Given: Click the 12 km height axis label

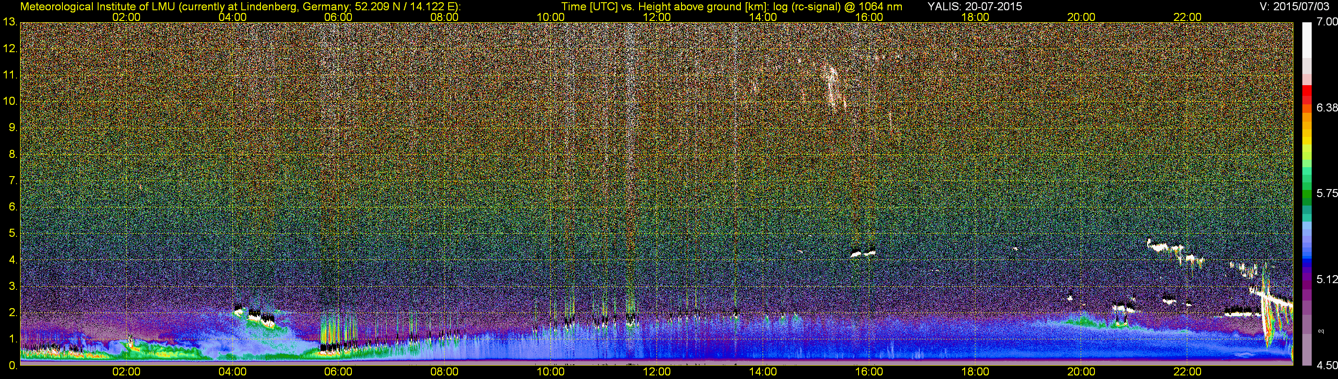Looking at the screenshot, I should [x=10, y=49].
